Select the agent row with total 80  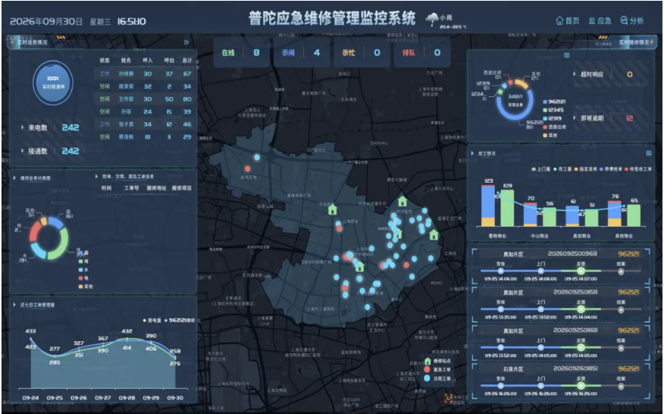pos(145,99)
